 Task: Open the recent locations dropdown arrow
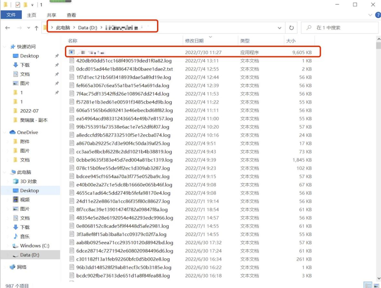tap(28, 28)
